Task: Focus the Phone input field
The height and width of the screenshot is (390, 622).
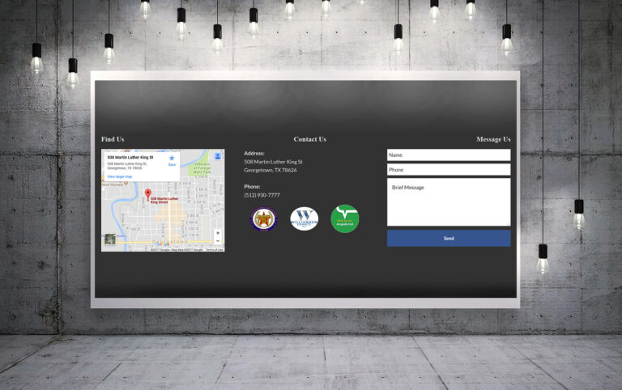Action: pos(448,170)
